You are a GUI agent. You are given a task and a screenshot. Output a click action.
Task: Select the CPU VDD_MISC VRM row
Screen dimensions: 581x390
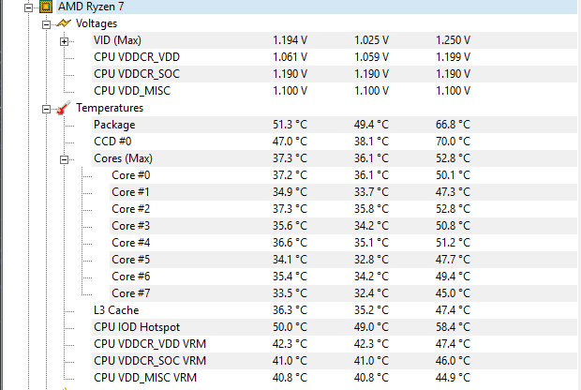pos(335,378)
